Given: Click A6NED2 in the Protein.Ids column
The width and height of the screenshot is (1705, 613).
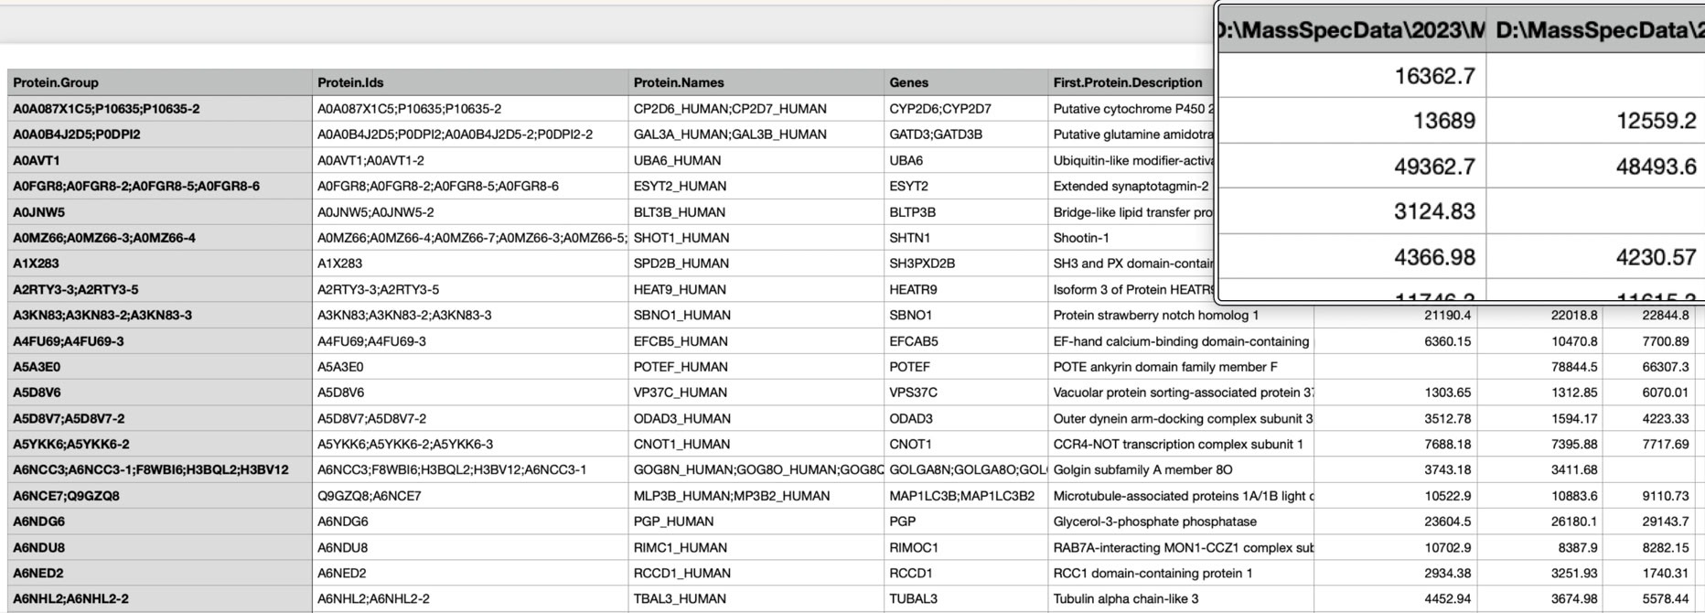Looking at the screenshot, I should coord(340,574).
